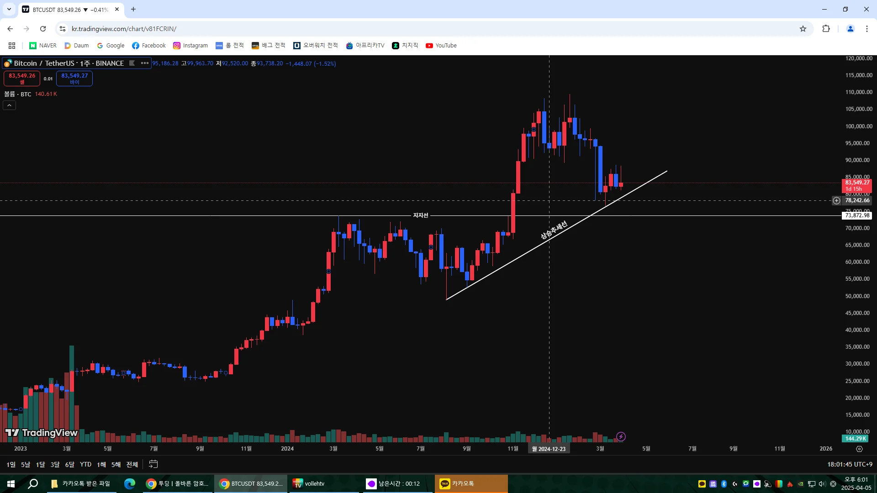
Task: Click the blue 바이 buy price button
Action: tap(74, 79)
